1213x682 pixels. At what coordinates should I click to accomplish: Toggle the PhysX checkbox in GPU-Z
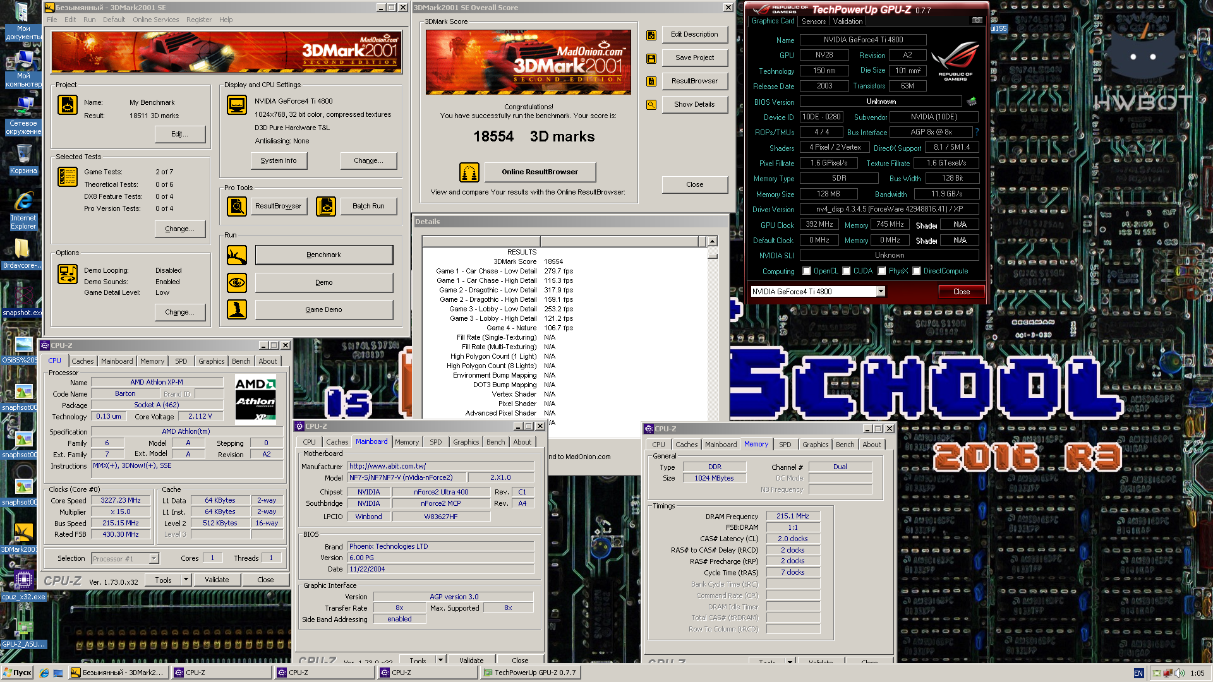point(882,271)
